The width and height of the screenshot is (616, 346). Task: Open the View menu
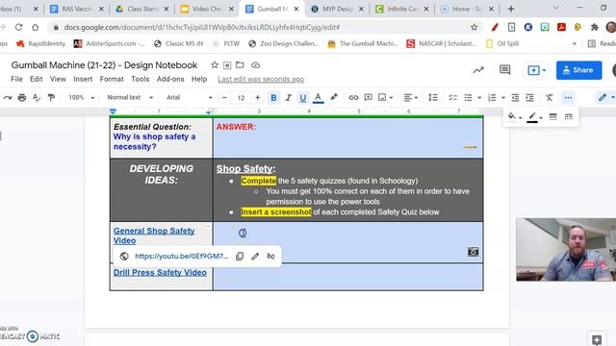(x=58, y=79)
